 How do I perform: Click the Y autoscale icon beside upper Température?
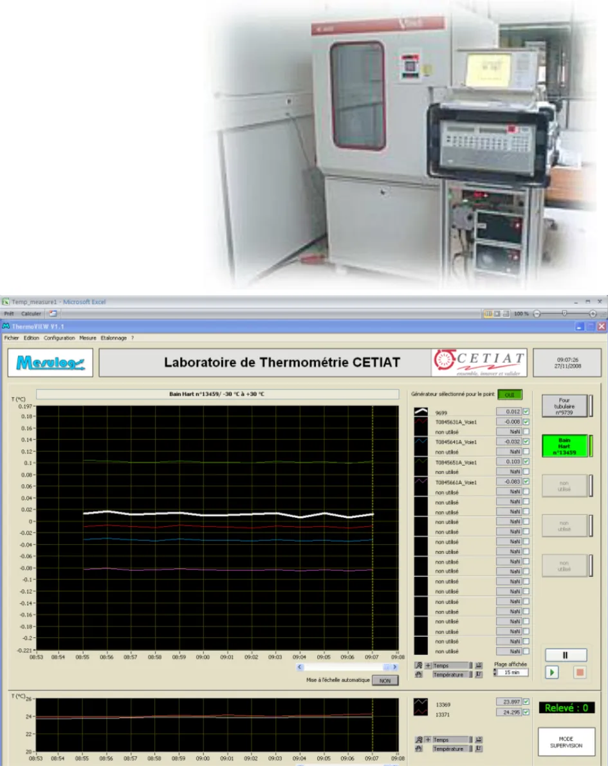click(479, 675)
